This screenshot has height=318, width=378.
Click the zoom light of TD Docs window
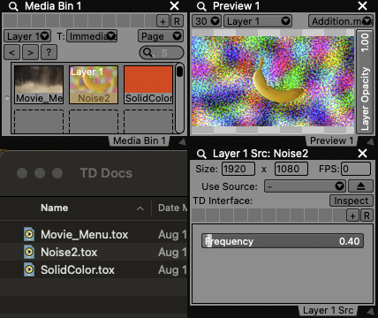click(57, 173)
